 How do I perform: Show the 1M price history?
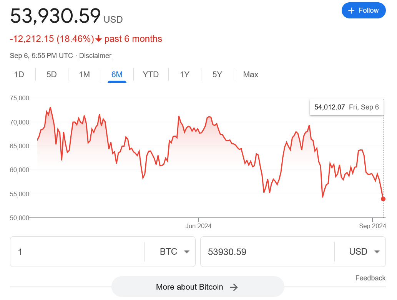tap(85, 75)
